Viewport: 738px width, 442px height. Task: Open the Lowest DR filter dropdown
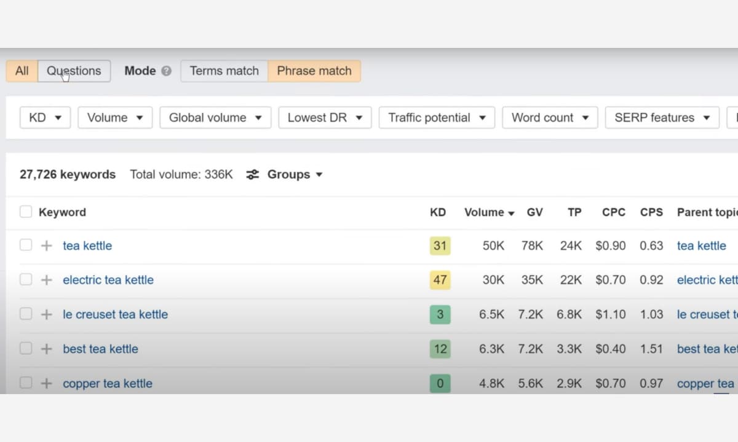coord(325,117)
